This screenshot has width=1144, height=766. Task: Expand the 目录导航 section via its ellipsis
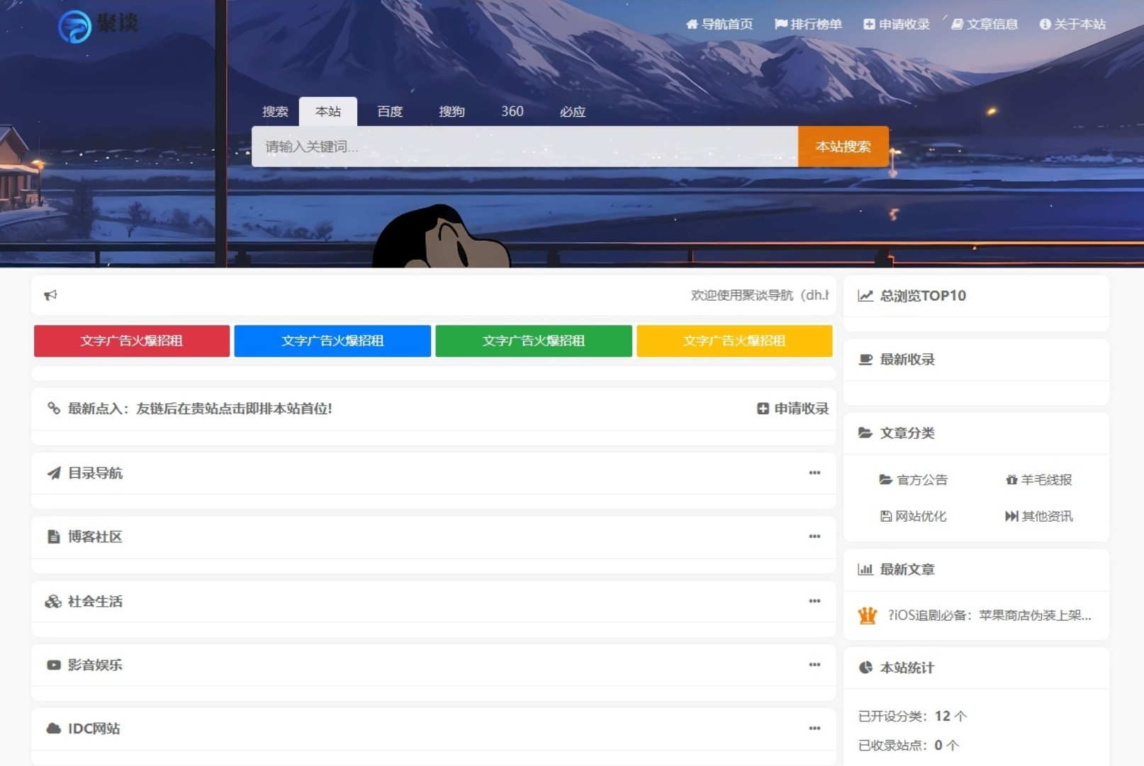(x=814, y=473)
